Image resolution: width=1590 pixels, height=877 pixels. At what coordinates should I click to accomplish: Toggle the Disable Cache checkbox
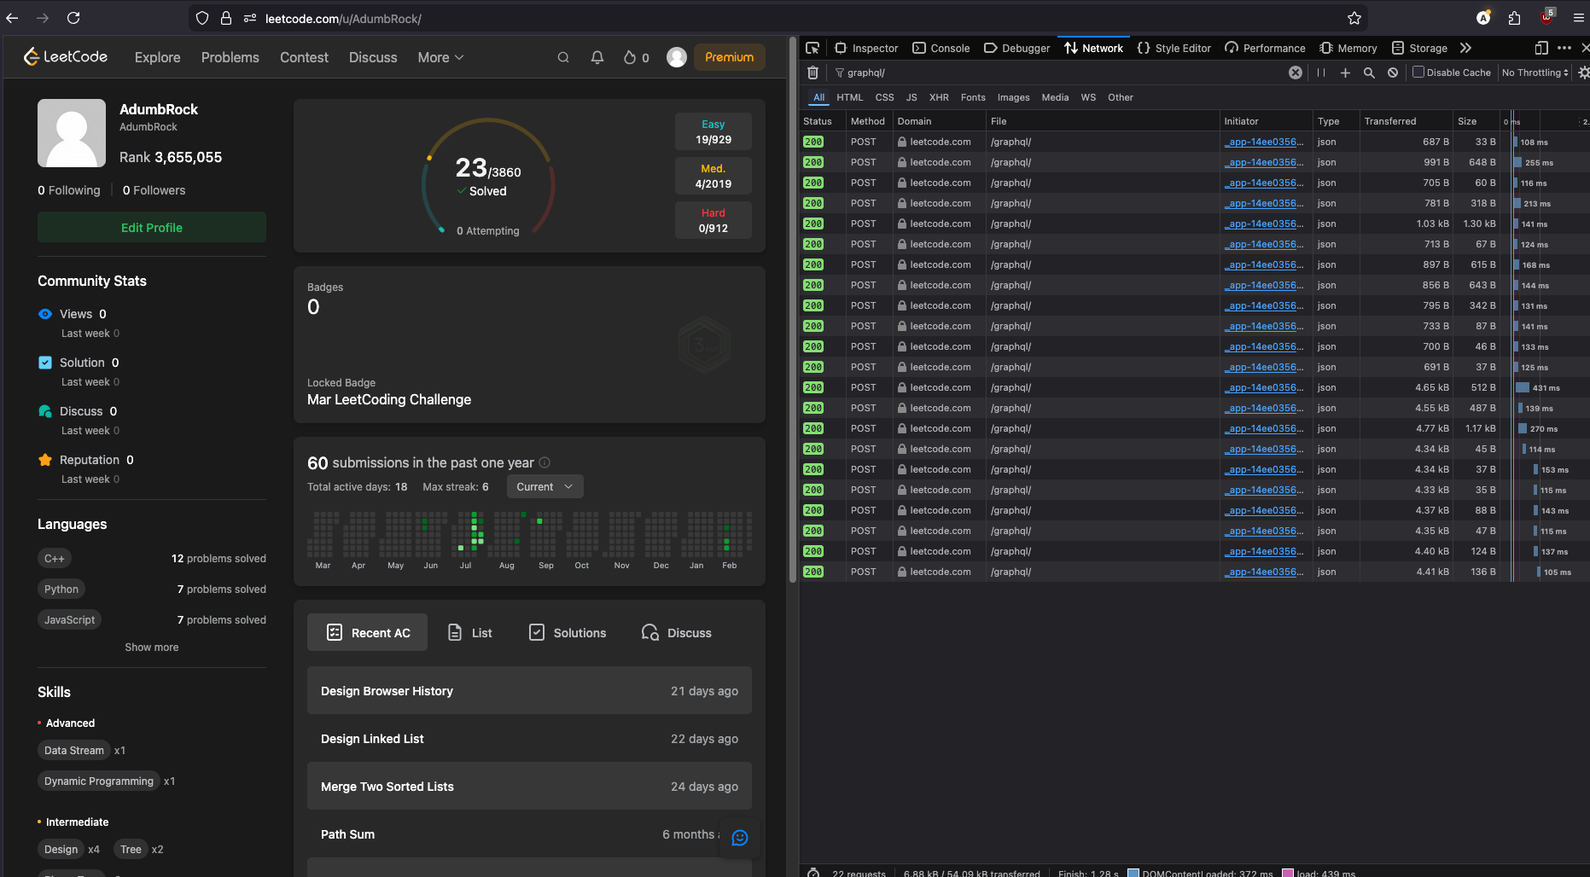point(1418,73)
